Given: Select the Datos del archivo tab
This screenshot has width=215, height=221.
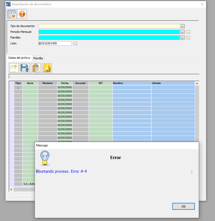Looking at the screenshot, I should (19, 58).
